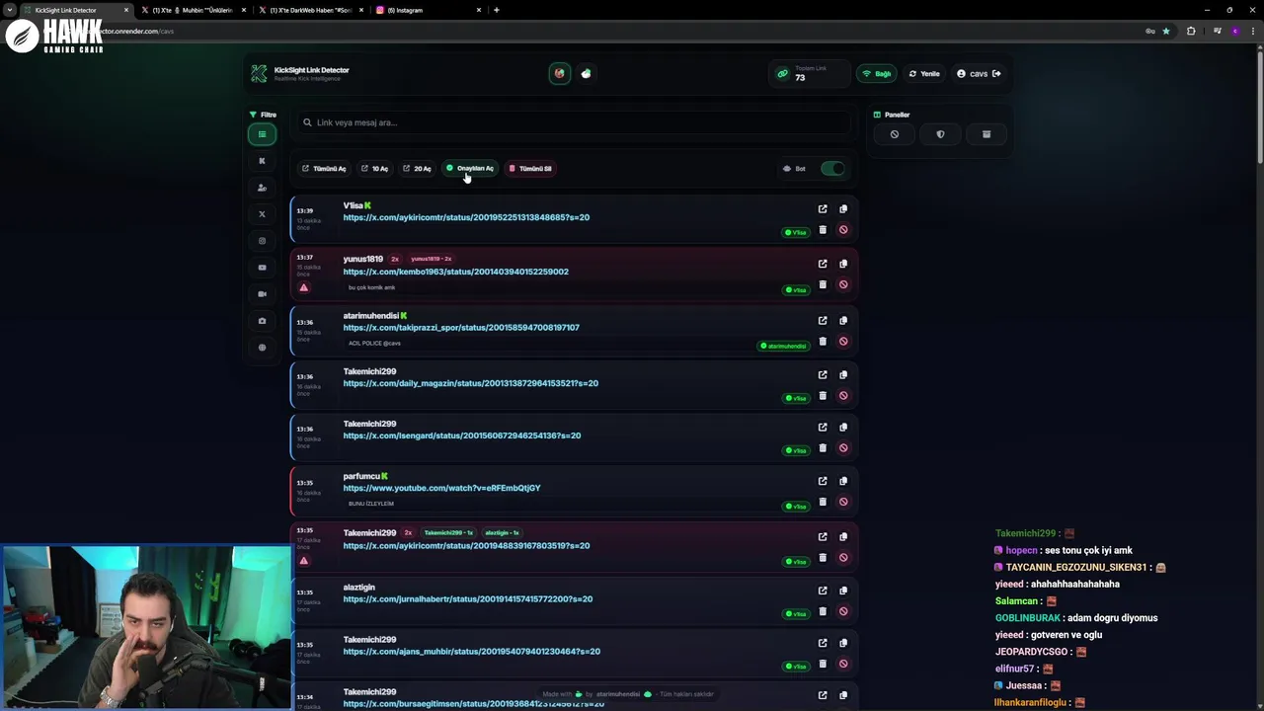Click the yunus1819 2x duplicate badge

click(395, 259)
